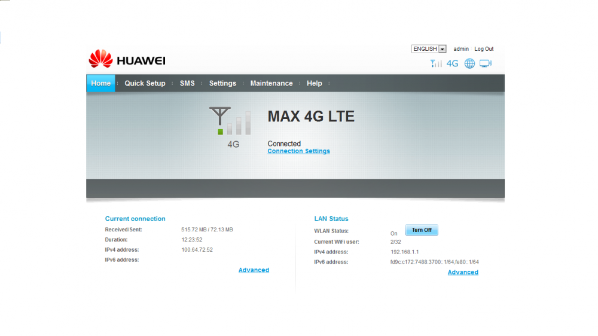Viewport: 598px width, 336px height.
Task: Click the Current connection heading
Action: pyautogui.click(x=135, y=219)
